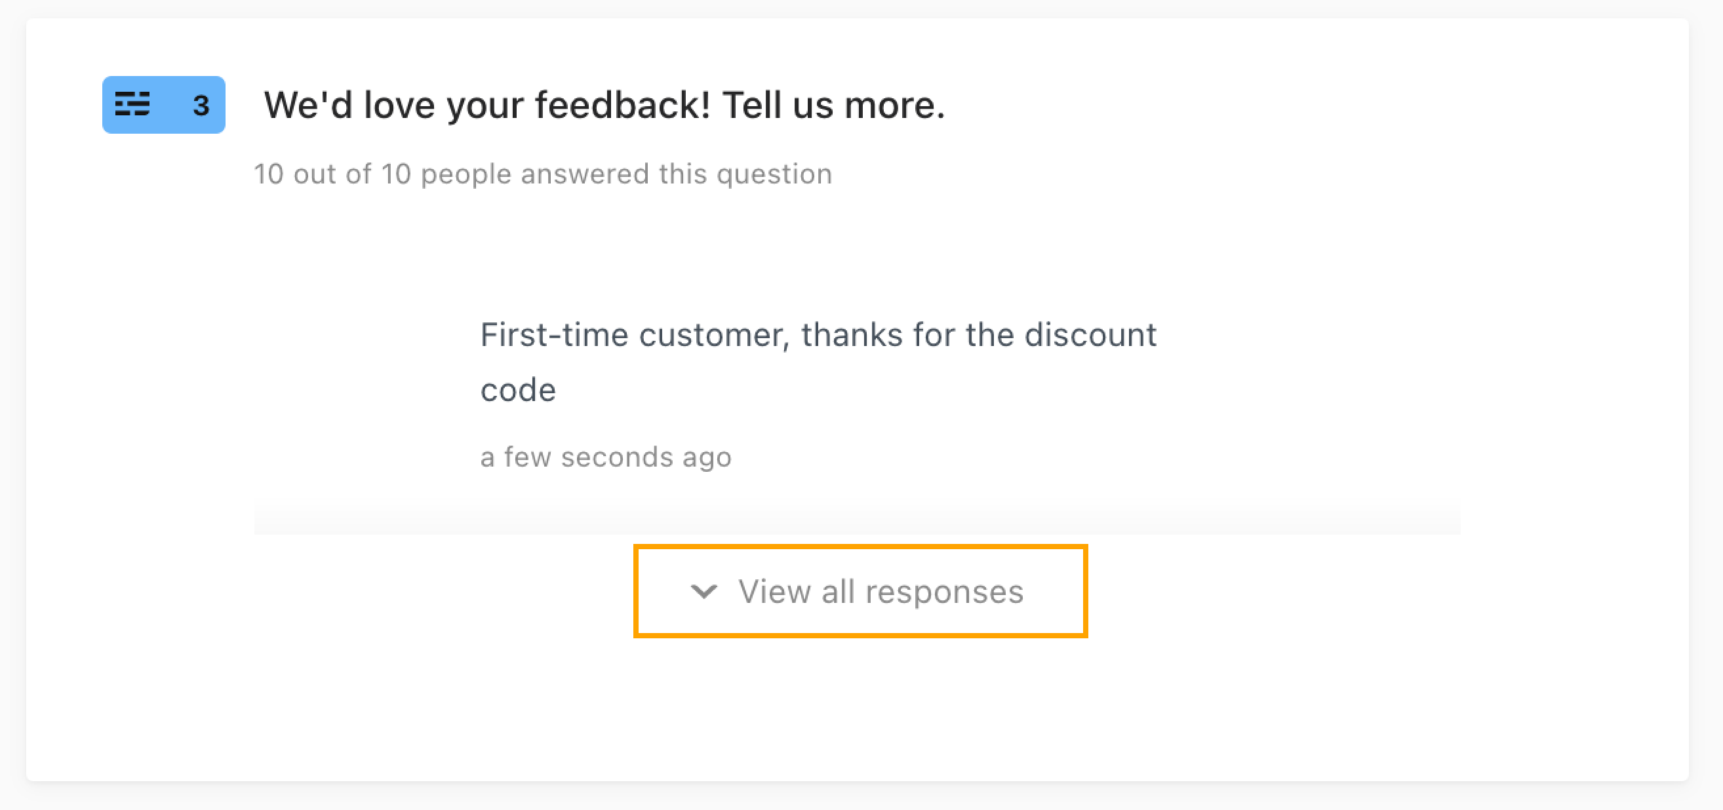Click the 10 out of 10 answered text
The image size is (1723, 810).
[x=543, y=174]
